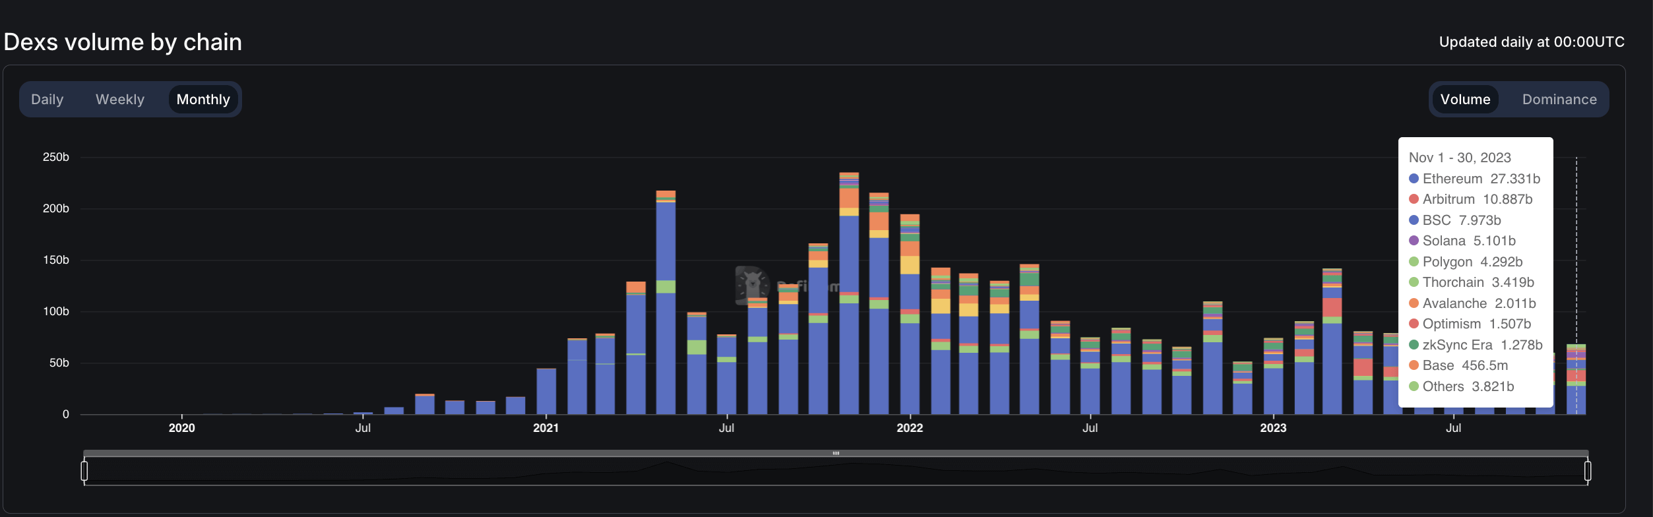Click the 2021 x-axis label
Viewport: 1653px width, 517px height.
point(546,428)
